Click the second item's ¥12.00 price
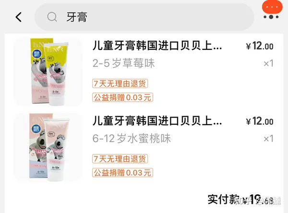This screenshot has height=213, width=288. 260,121
